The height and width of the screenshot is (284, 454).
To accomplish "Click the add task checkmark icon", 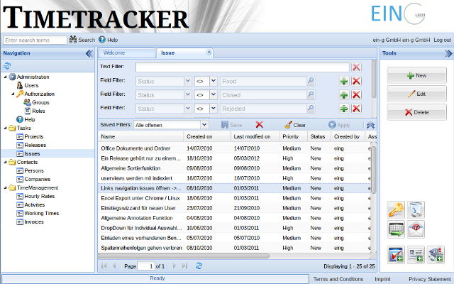I will [x=396, y=256].
